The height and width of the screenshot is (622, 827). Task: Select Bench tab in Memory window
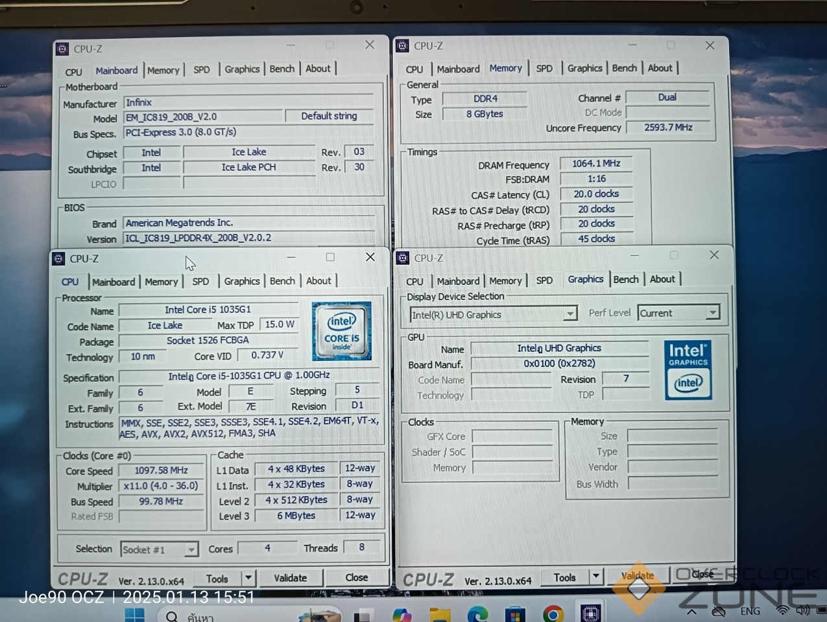pyautogui.click(x=625, y=68)
